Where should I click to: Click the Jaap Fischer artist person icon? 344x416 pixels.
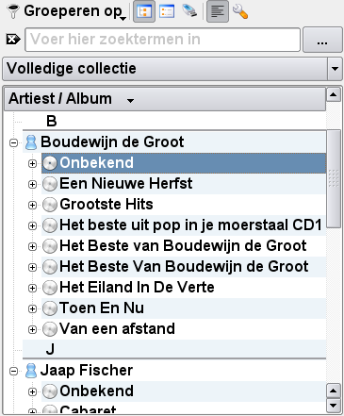[31, 371]
